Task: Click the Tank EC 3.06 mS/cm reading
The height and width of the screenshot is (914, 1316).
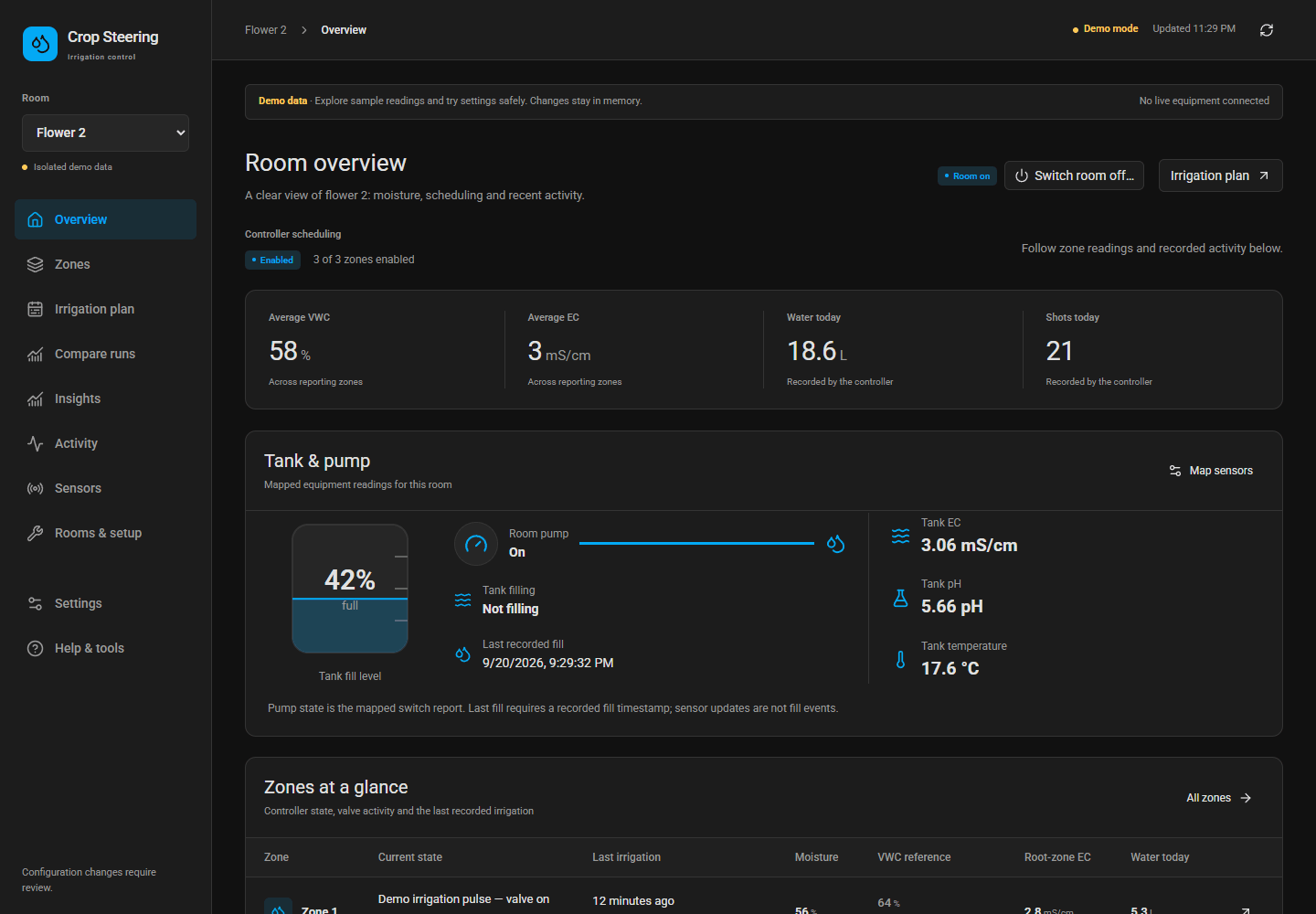Action: coord(969,546)
